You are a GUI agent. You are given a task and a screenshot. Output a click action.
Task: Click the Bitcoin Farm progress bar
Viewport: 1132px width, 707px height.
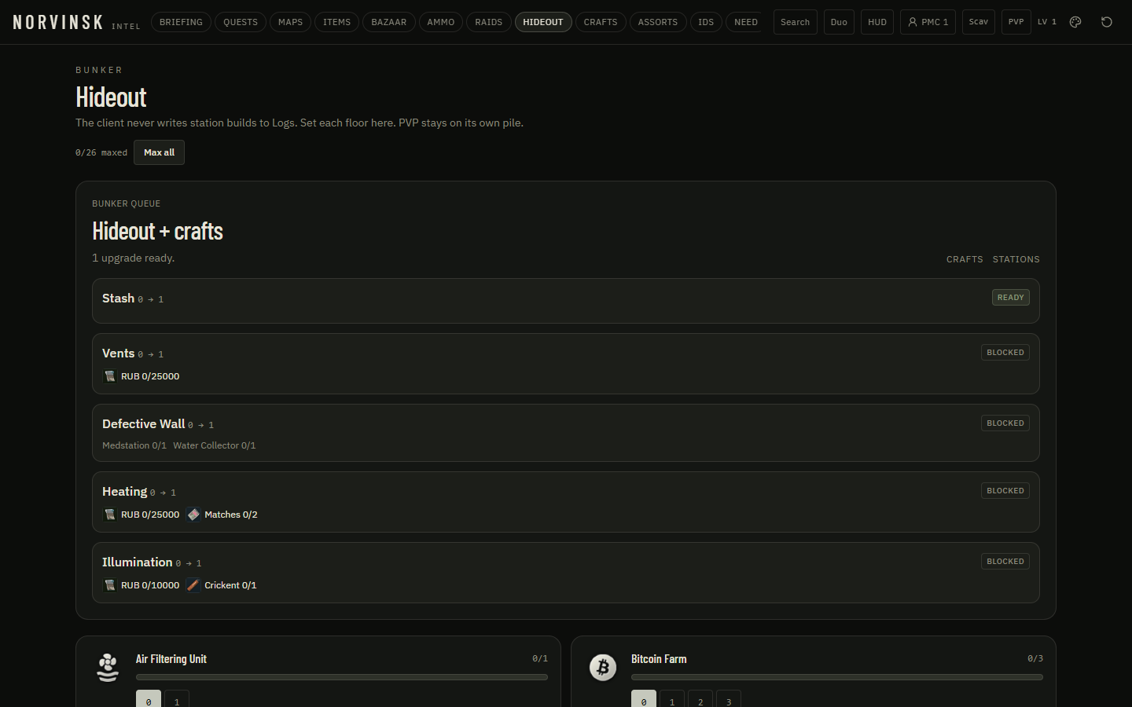pyautogui.click(x=837, y=677)
